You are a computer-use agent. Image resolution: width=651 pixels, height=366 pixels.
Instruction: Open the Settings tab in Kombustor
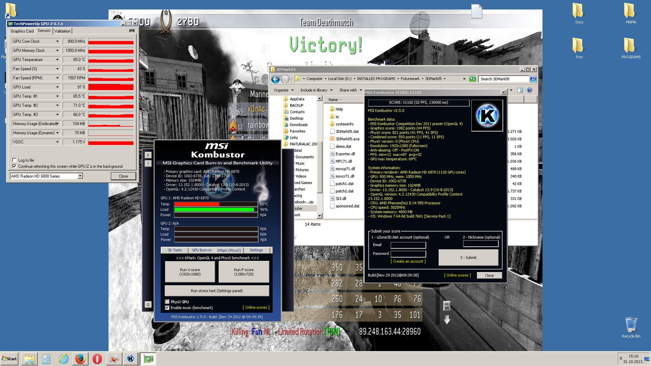(x=256, y=250)
